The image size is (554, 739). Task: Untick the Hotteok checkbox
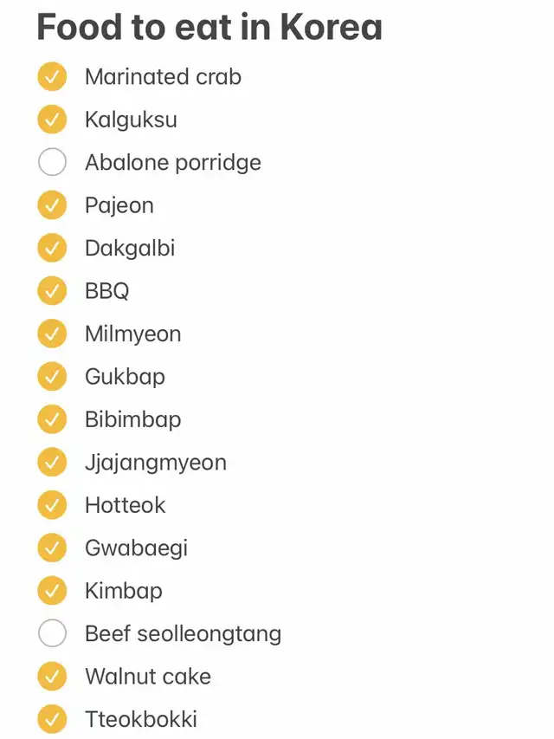click(52, 505)
